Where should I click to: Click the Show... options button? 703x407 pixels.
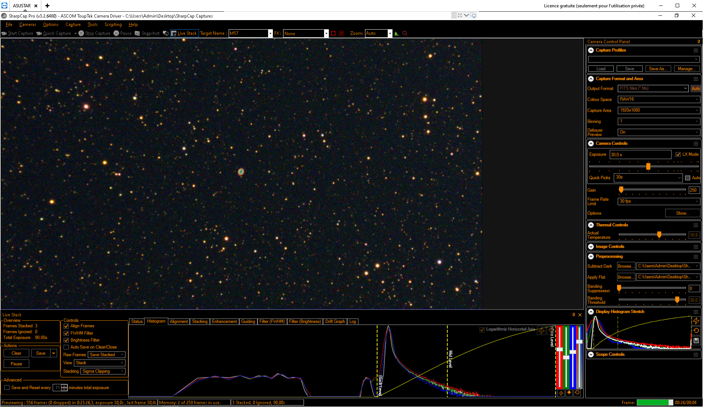point(683,213)
